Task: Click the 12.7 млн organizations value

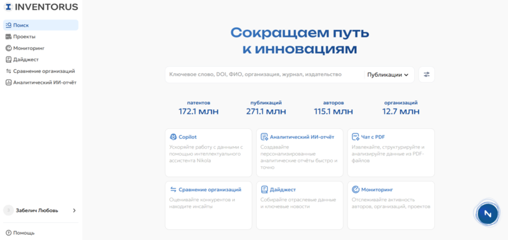Action: (401, 111)
